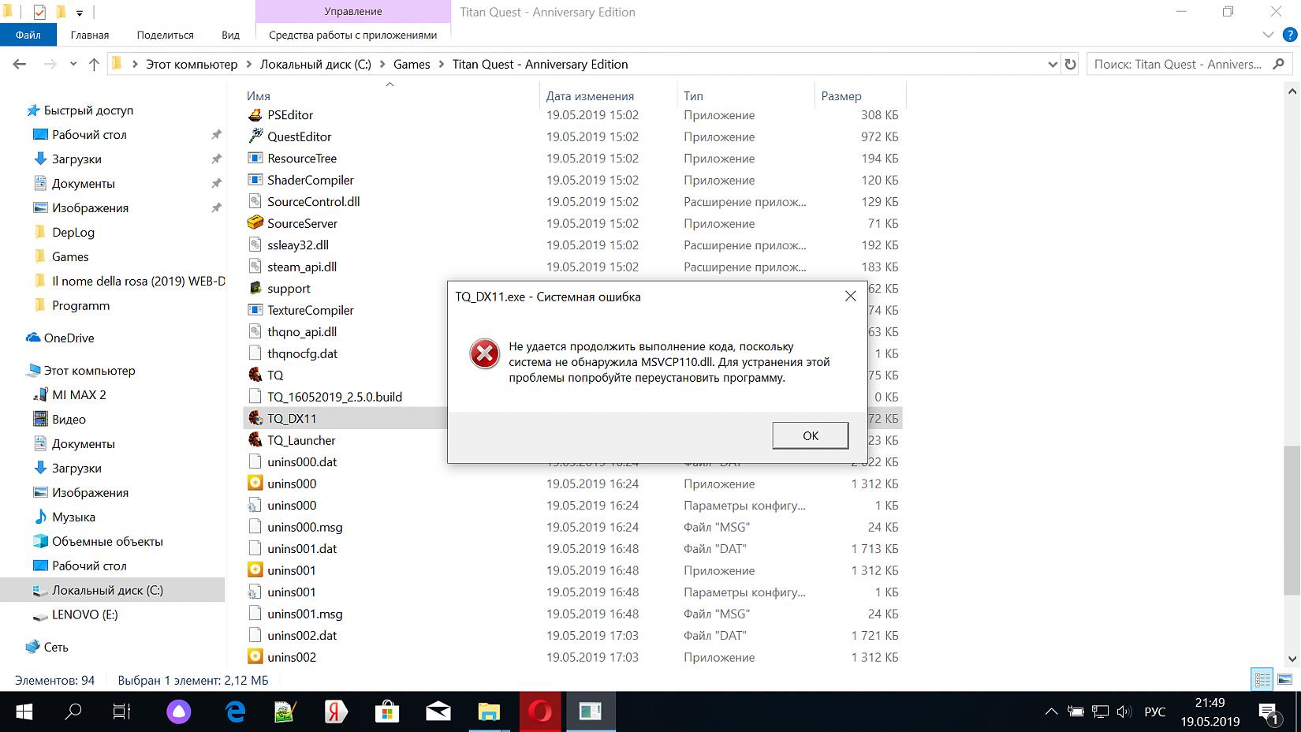Select the SourceServer application icon
Image resolution: width=1301 pixels, height=732 pixels.
click(255, 223)
